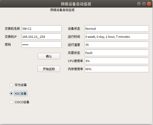Select the 运行时间 uptime field
The height and width of the screenshot is (125, 153).
(117, 37)
